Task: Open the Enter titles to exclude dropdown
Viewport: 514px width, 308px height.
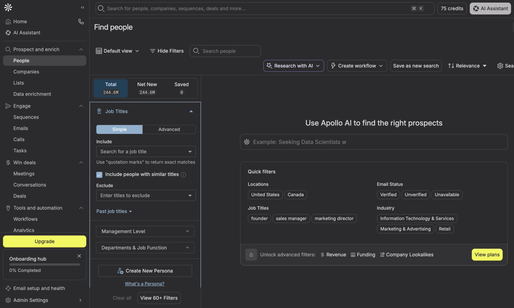Action: (x=146, y=195)
